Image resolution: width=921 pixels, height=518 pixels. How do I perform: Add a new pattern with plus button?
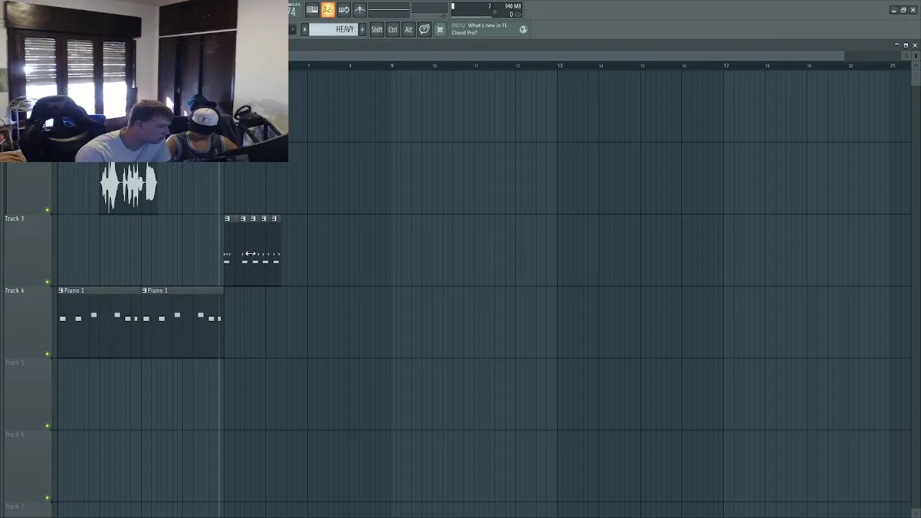(x=362, y=29)
